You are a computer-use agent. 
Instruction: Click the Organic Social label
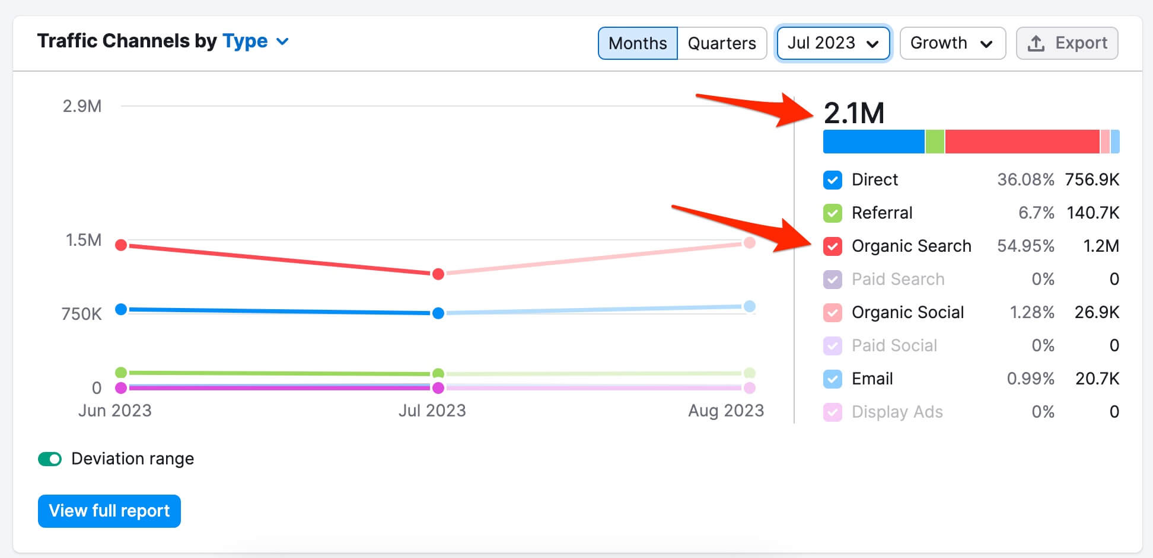[907, 313]
